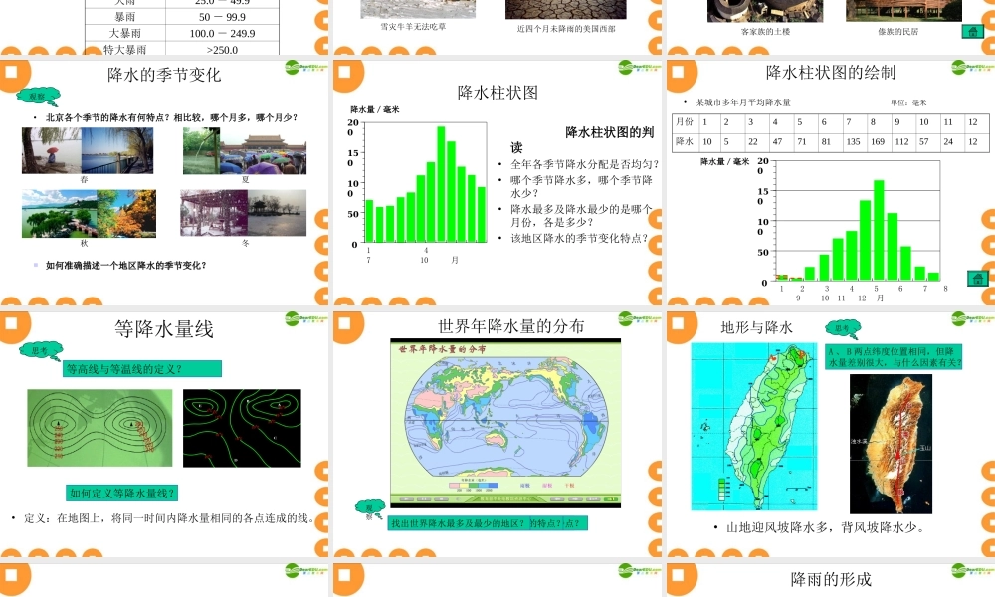Click the caption 某城市多年月平均降水量

743,102
